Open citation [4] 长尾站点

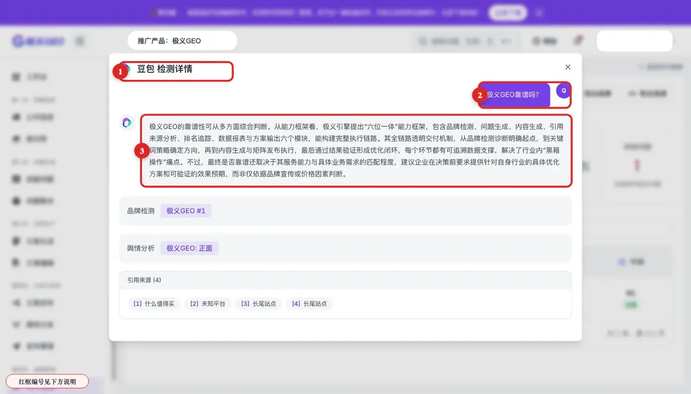pos(309,304)
